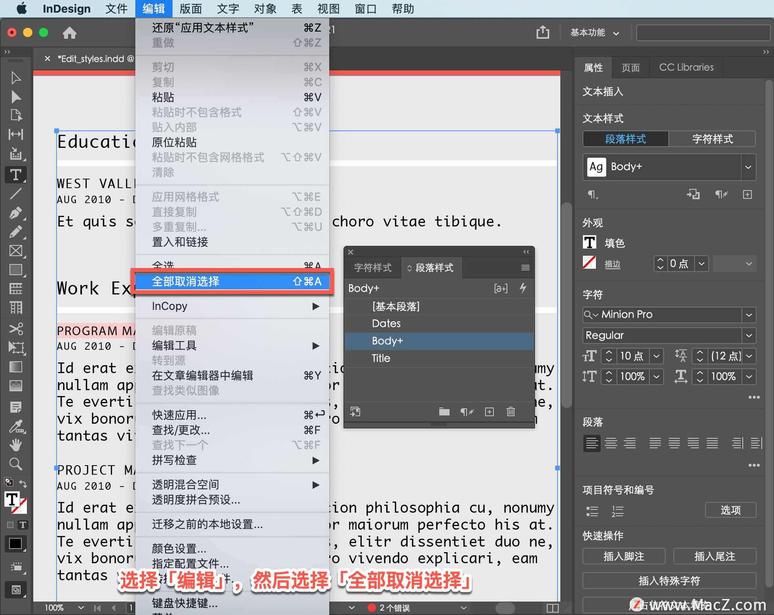Click the 插入脚注 button
The height and width of the screenshot is (615, 774).
pyautogui.click(x=624, y=556)
